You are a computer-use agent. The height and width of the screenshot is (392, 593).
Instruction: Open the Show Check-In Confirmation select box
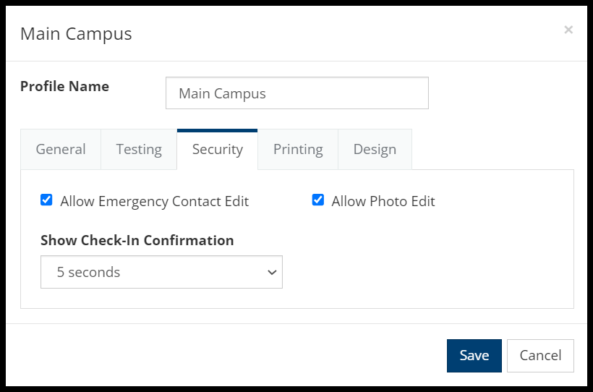(x=161, y=272)
